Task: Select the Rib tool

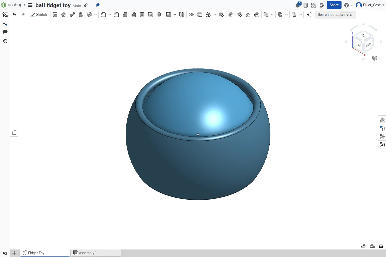Action: (133, 15)
